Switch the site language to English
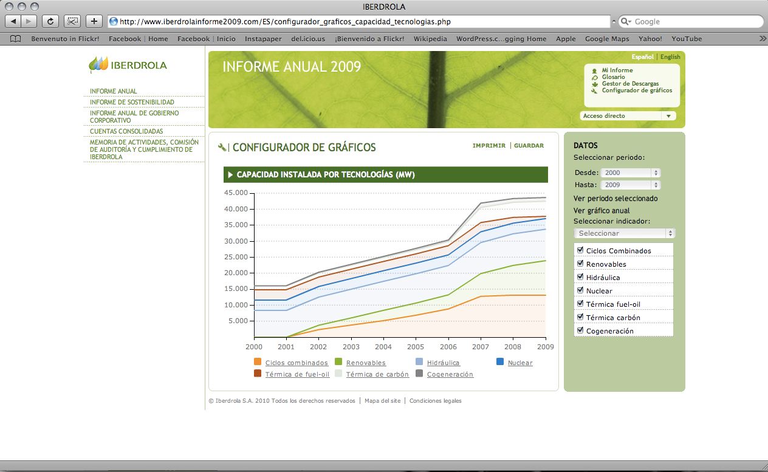The image size is (768, 472). [670, 57]
